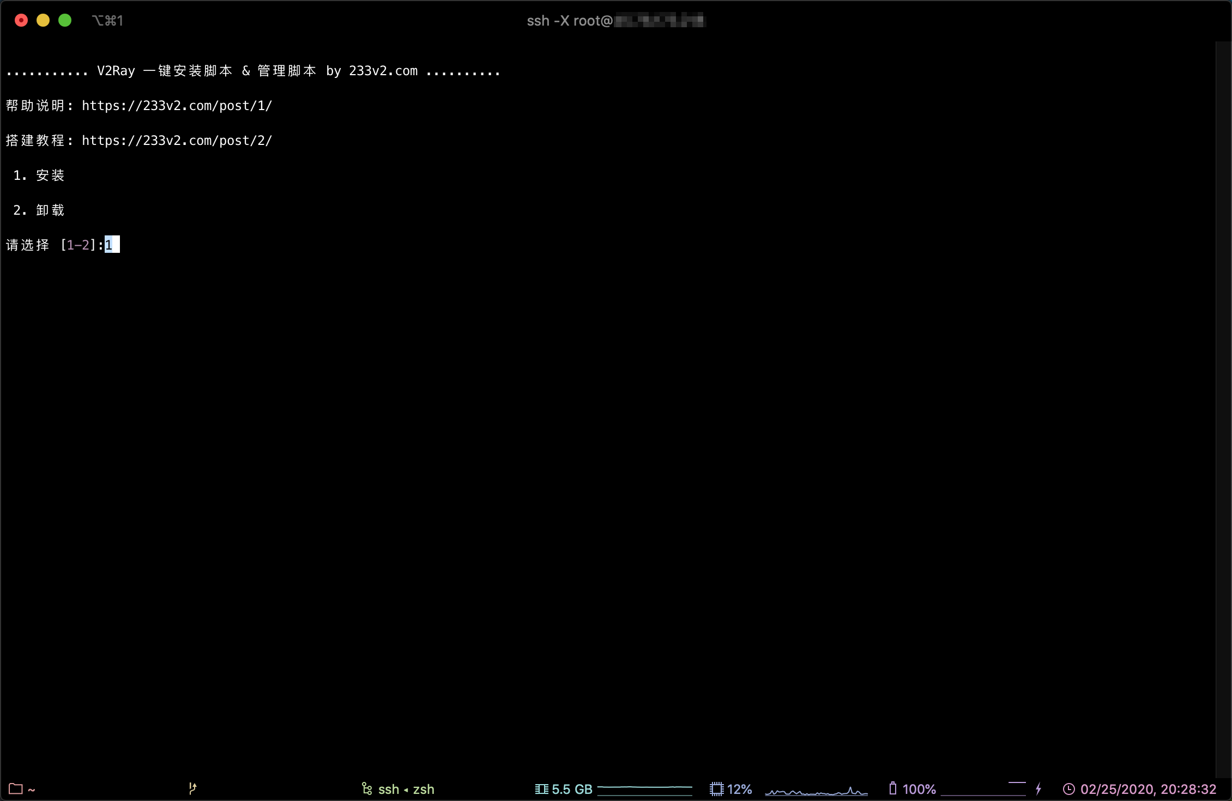Click the clock icon beside the date
This screenshot has width=1232, height=801.
(x=1069, y=789)
